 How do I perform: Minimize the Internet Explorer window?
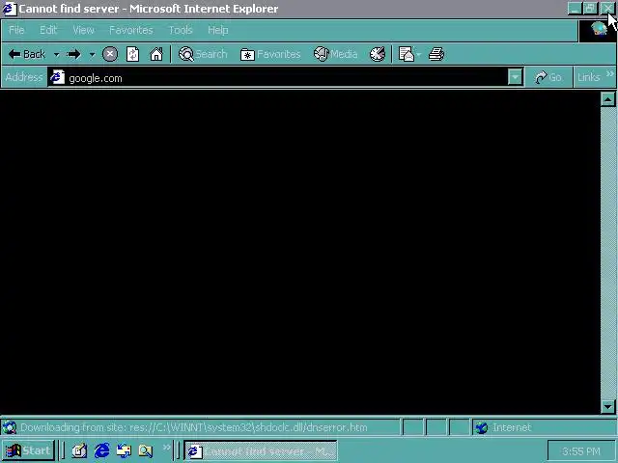pos(575,9)
